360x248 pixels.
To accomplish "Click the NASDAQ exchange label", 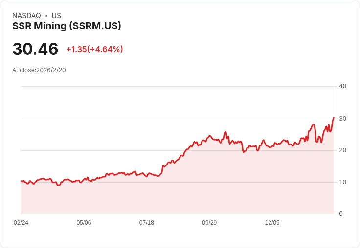I will coord(26,16).
